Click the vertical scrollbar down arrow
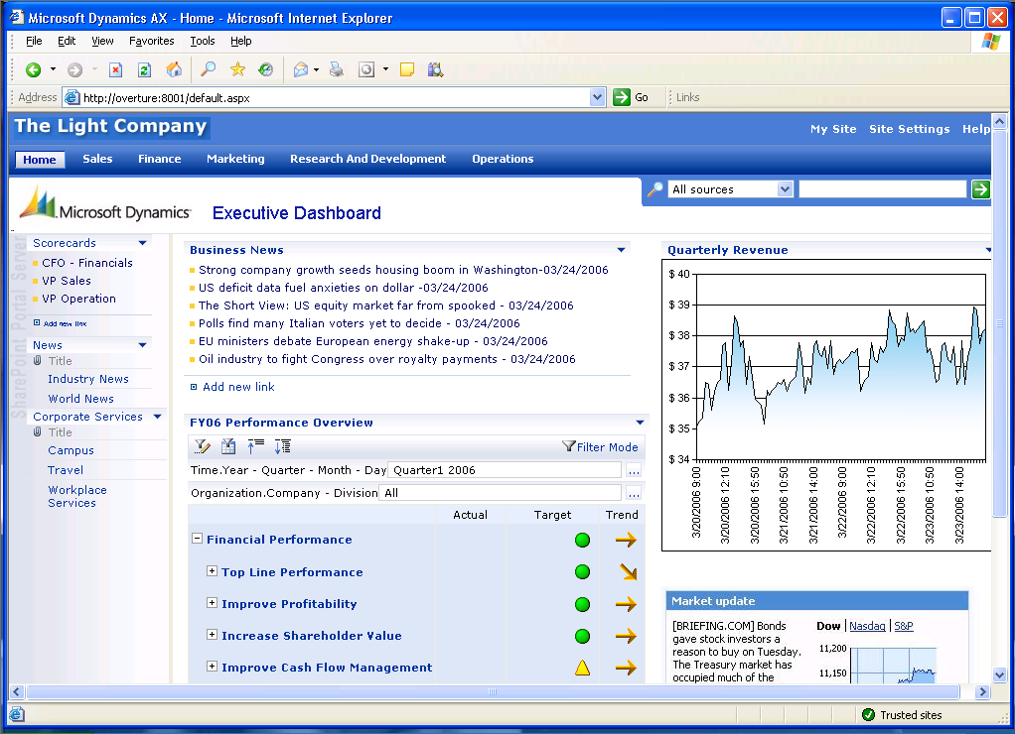This screenshot has height=734, width=1015. pyautogui.click(x=999, y=675)
